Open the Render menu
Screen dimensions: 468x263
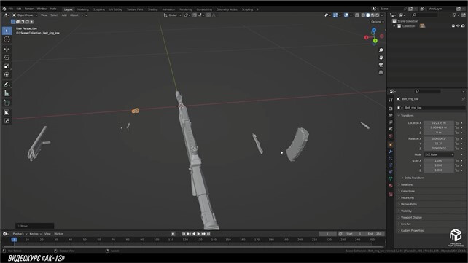(29, 9)
